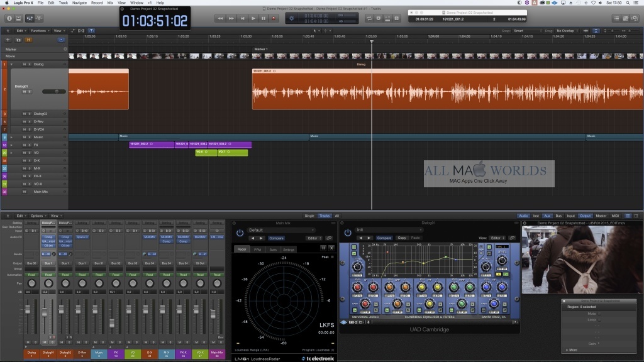Open the Settings tab in LoudnessRadar

(289, 249)
